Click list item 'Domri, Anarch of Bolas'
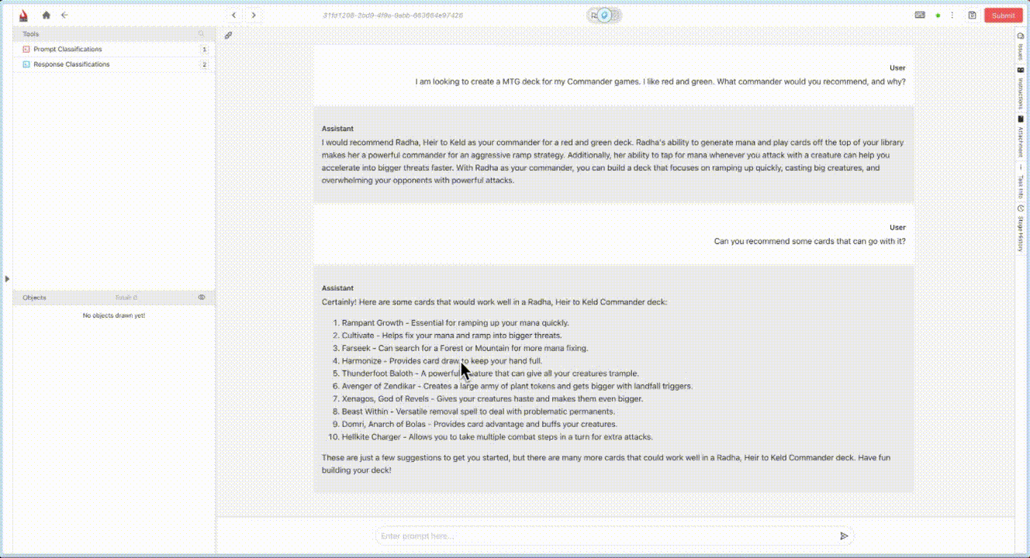The height and width of the screenshot is (558, 1030). (479, 424)
